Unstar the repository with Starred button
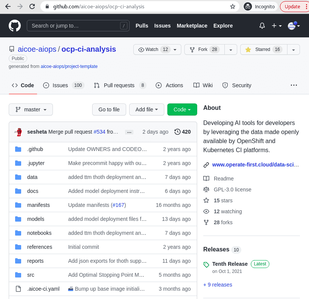The width and height of the screenshot is (309, 299). (x=264, y=49)
